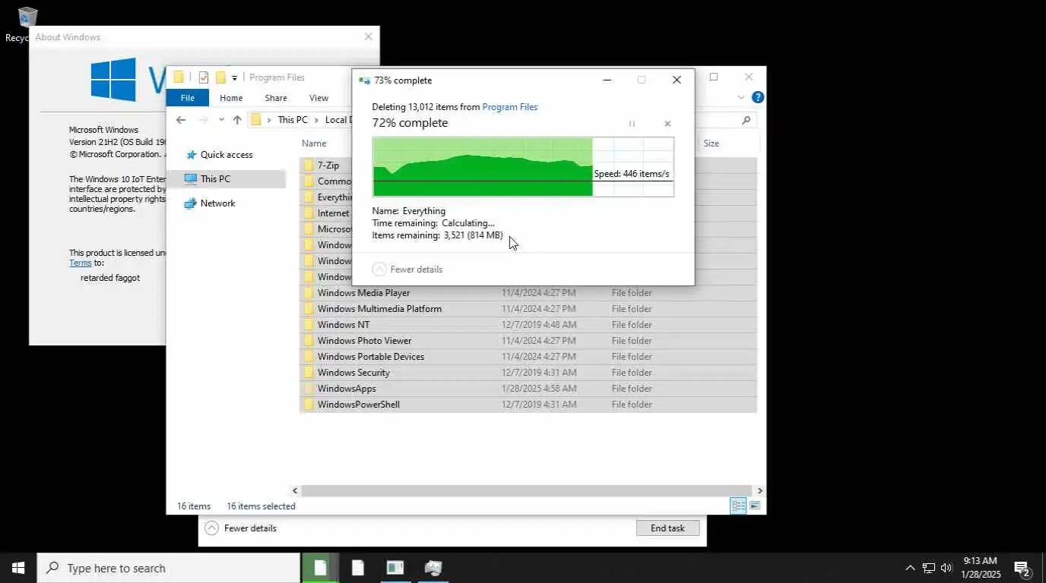
Task: Show hidden tray icons chevron
Action: (x=910, y=568)
